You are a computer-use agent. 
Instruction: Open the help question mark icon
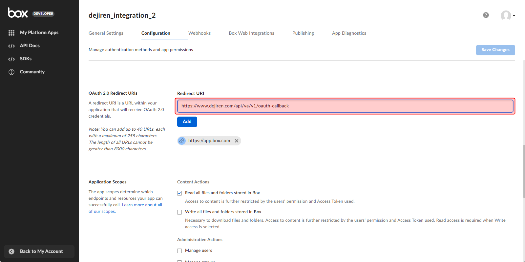click(486, 15)
